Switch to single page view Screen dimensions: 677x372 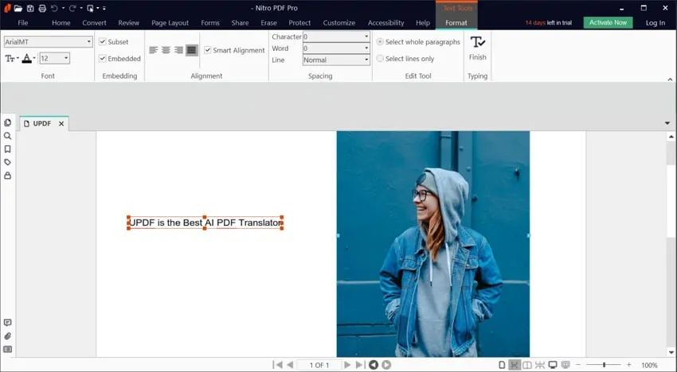point(502,365)
